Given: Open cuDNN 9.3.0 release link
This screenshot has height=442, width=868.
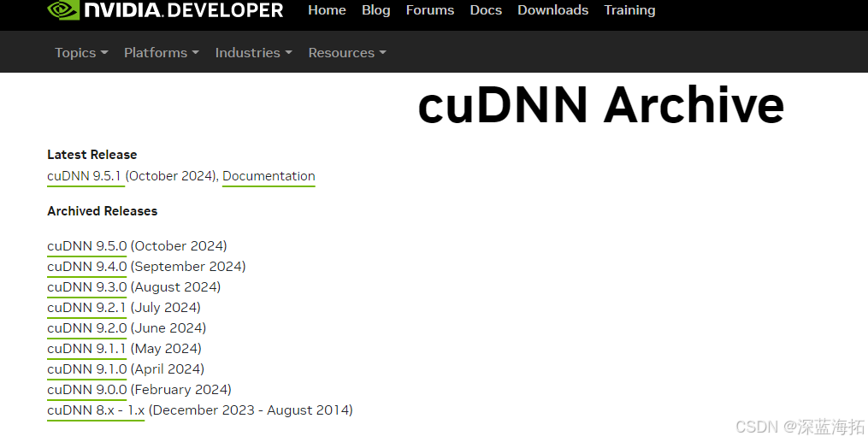Looking at the screenshot, I should coord(87,286).
